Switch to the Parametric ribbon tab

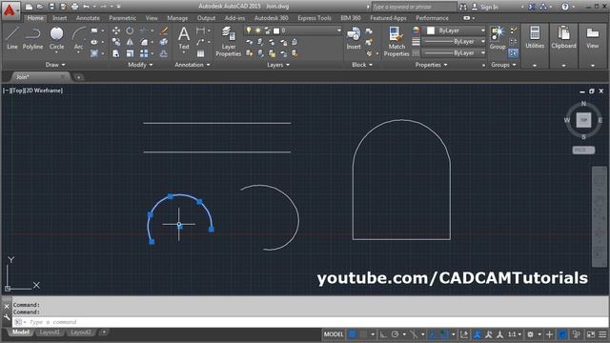coord(123,18)
